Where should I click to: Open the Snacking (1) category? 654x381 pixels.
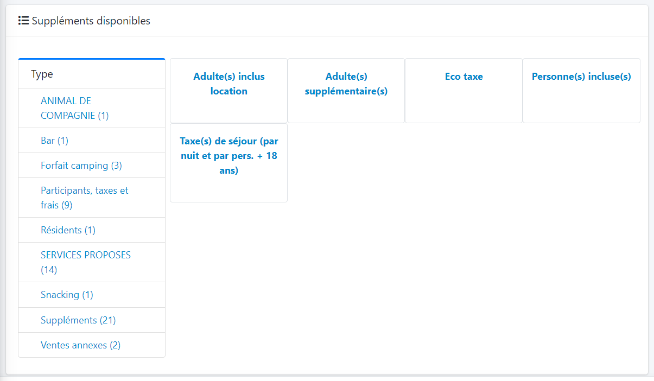tap(67, 295)
